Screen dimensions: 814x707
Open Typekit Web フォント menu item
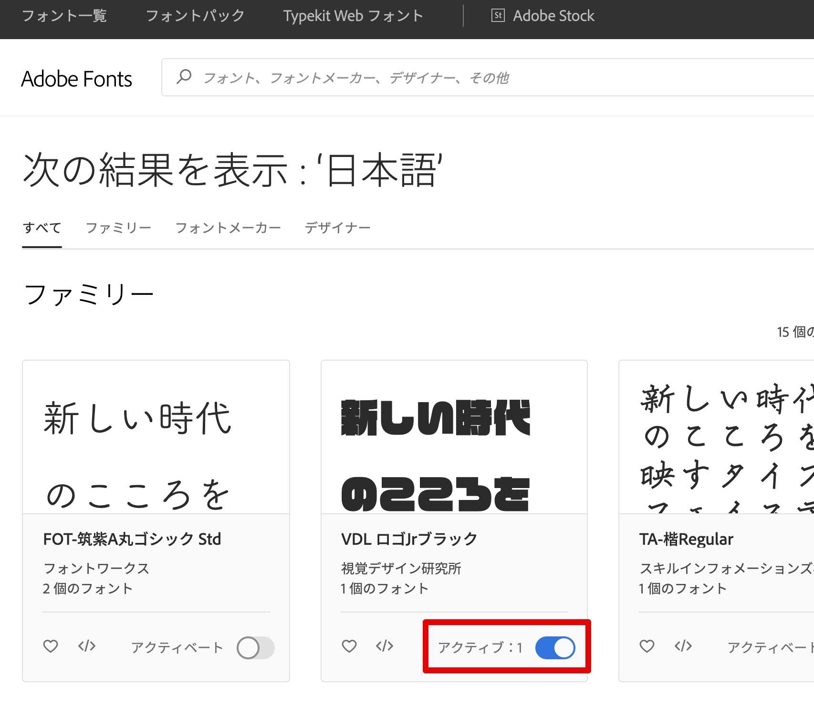[354, 16]
